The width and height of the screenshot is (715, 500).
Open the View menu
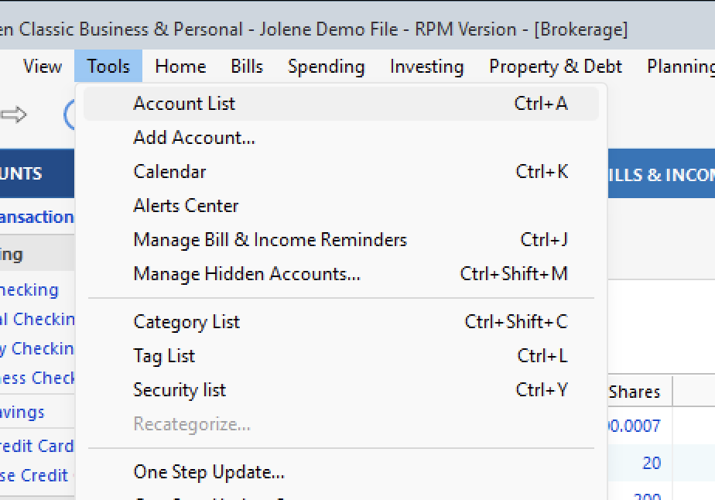click(42, 67)
